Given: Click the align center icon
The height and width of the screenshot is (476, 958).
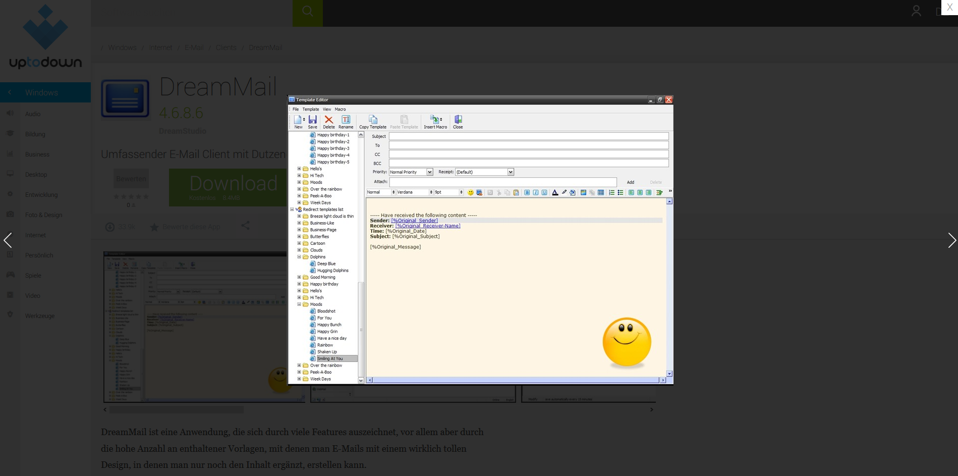Looking at the screenshot, I should pos(640,192).
